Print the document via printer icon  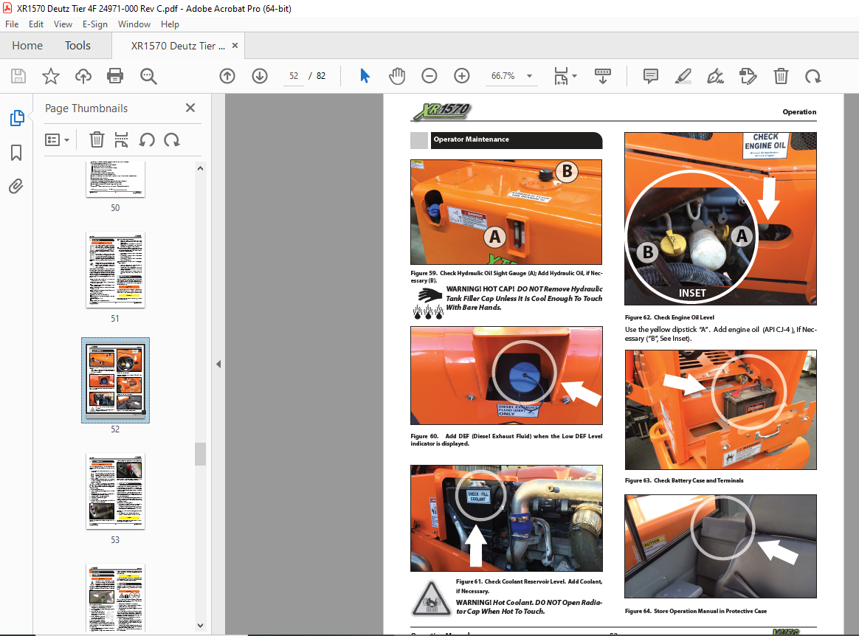point(115,76)
